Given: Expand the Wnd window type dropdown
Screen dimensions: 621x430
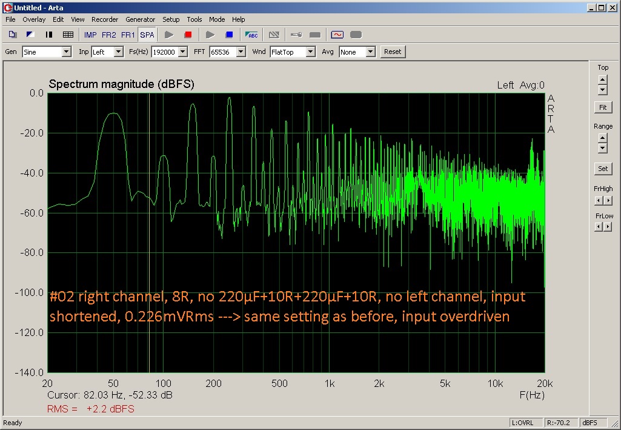Looking at the screenshot, I should 310,52.
